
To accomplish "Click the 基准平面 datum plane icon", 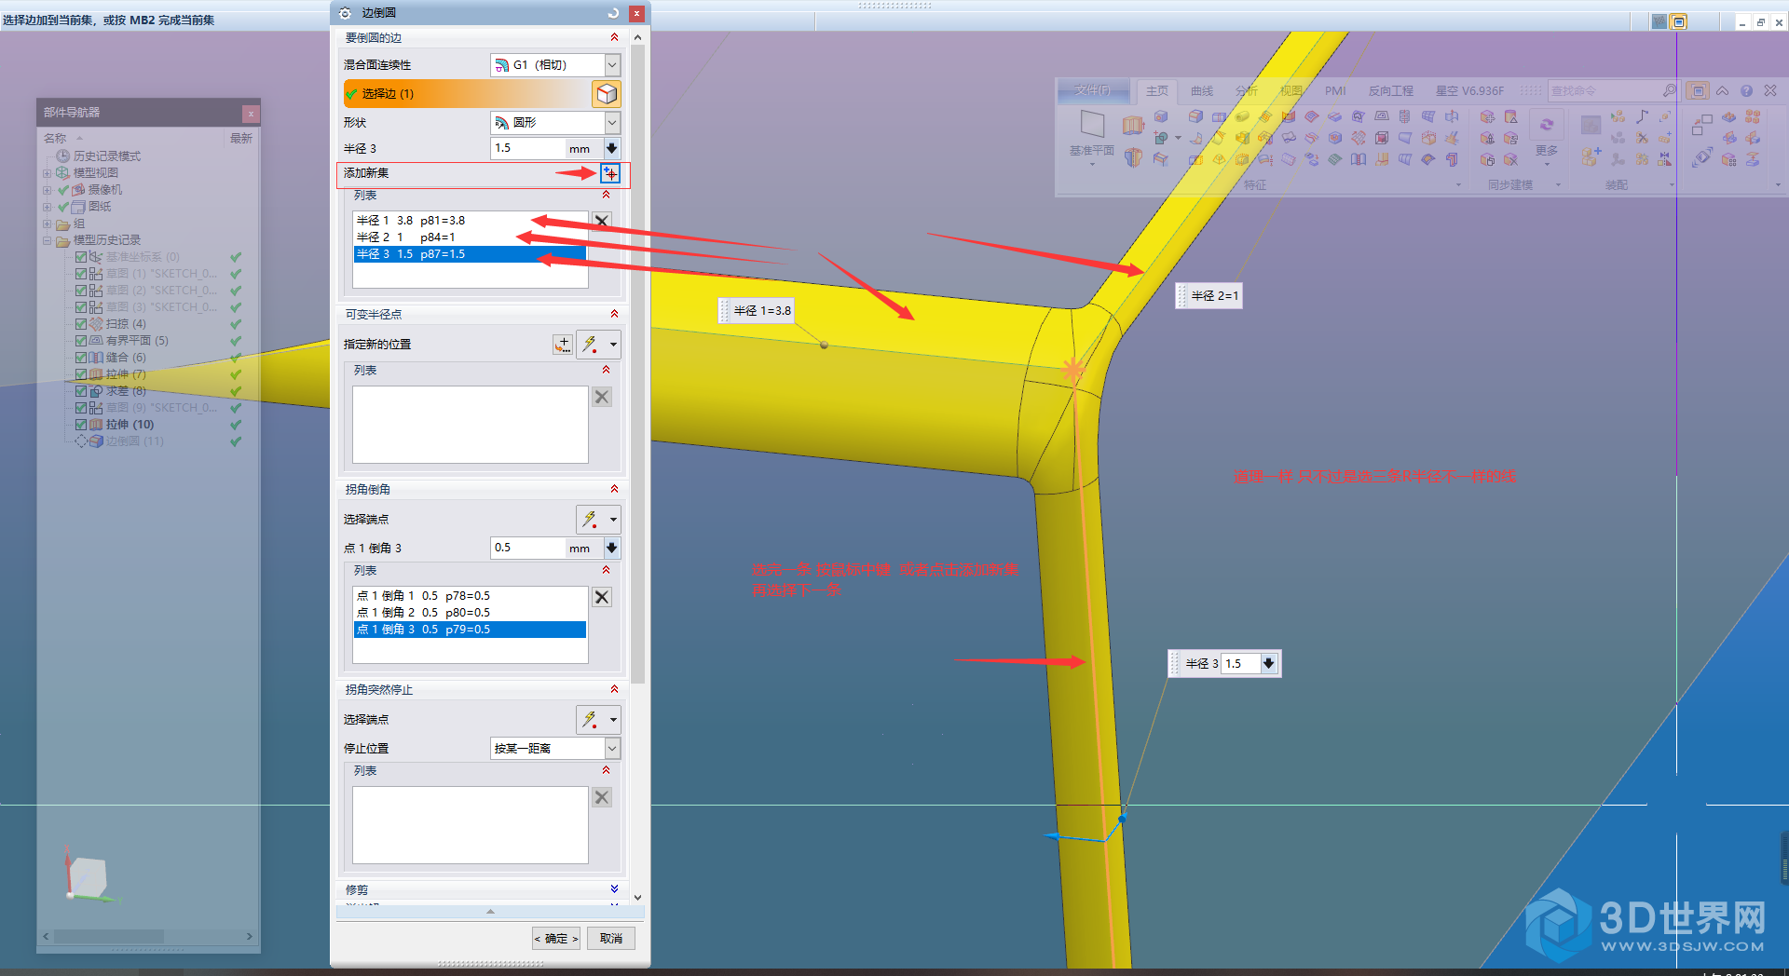I will pyautogui.click(x=1092, y=125).
